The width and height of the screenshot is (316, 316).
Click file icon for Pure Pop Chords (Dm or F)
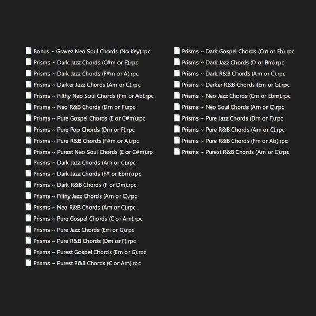pos(28,130)
